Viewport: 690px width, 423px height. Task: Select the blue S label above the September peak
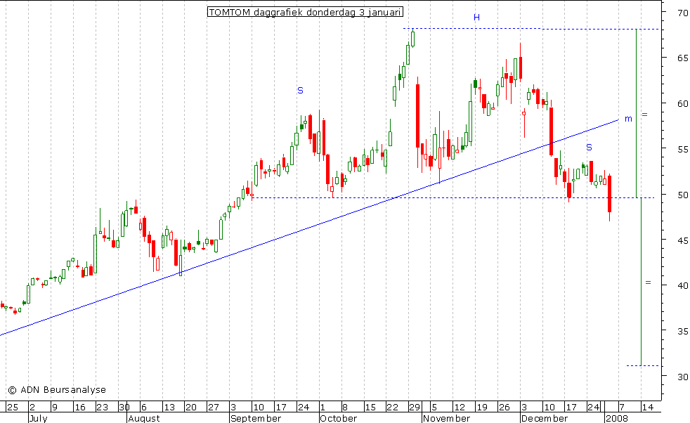300,91
